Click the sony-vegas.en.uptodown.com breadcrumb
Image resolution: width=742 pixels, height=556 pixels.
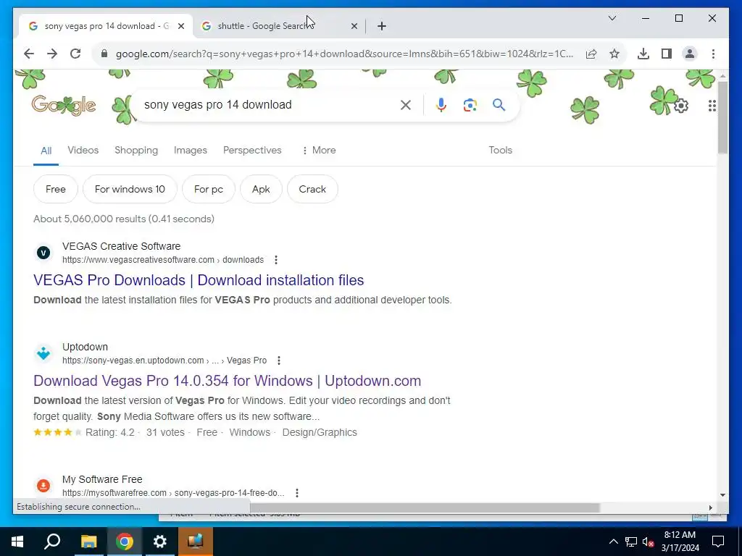164,361
